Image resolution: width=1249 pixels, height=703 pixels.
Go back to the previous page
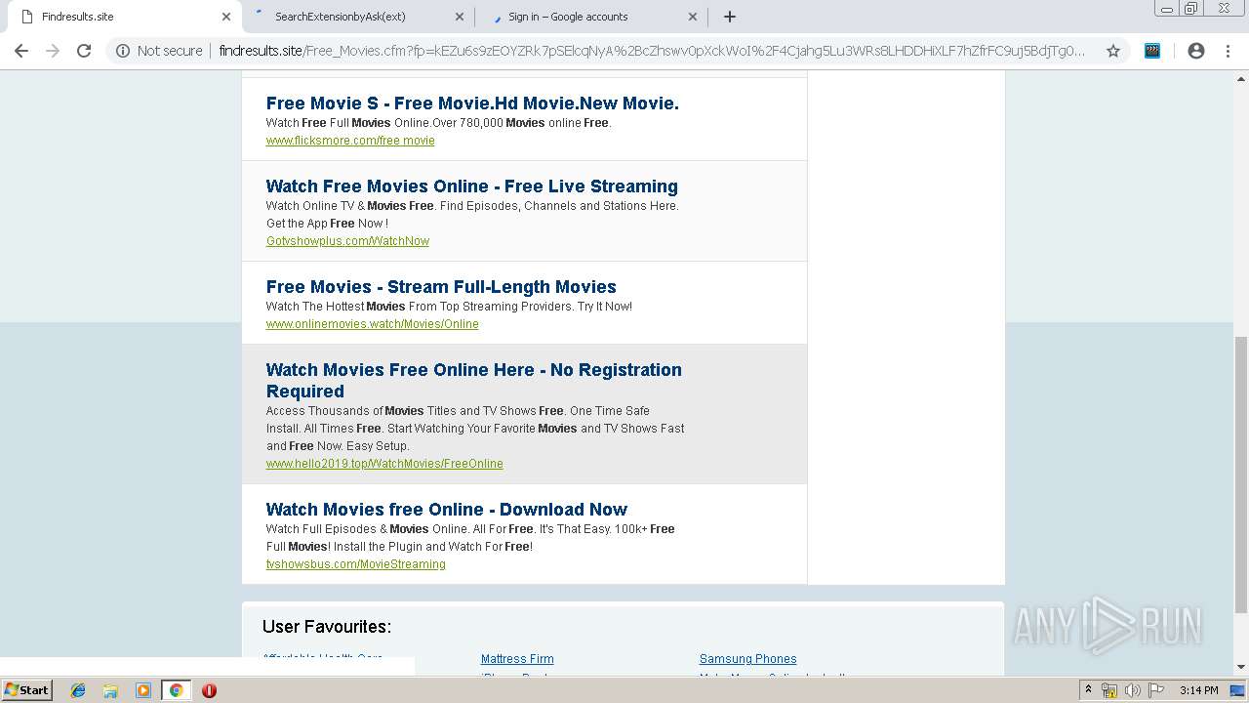(x=21, y=51)
